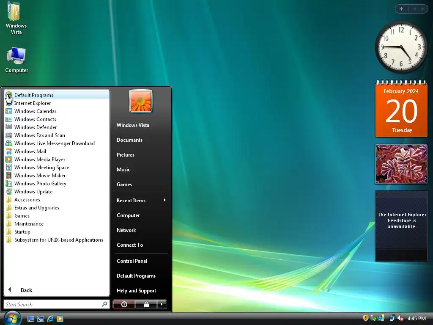Launch Internet Explorer from the programs list
The width and height of the screenshot is (433, 325).
[x=57, y=103]
